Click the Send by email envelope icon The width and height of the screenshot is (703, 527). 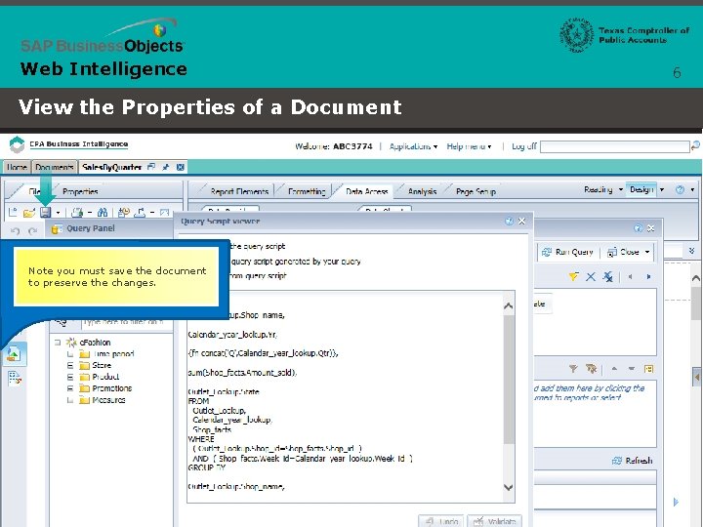(x=165, y=213)
